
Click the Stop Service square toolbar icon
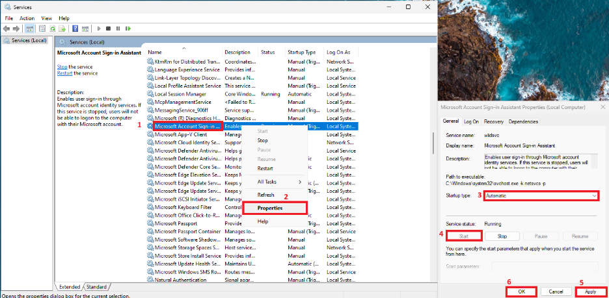coord(109,29)
